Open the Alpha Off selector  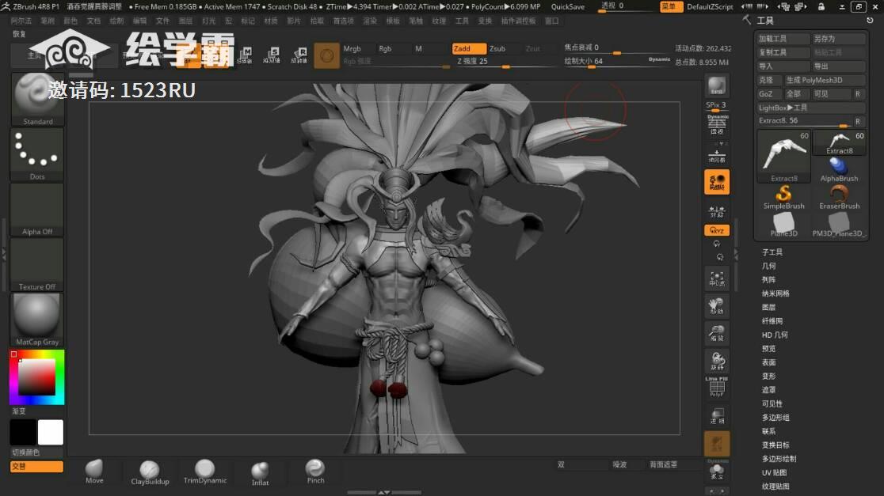pyautogui.click(x=37, y=210)
